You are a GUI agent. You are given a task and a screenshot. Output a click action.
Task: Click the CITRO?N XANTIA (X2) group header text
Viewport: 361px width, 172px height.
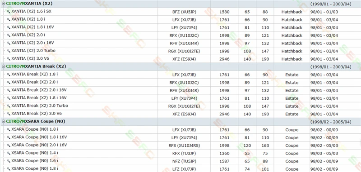(x=29, y=4)
